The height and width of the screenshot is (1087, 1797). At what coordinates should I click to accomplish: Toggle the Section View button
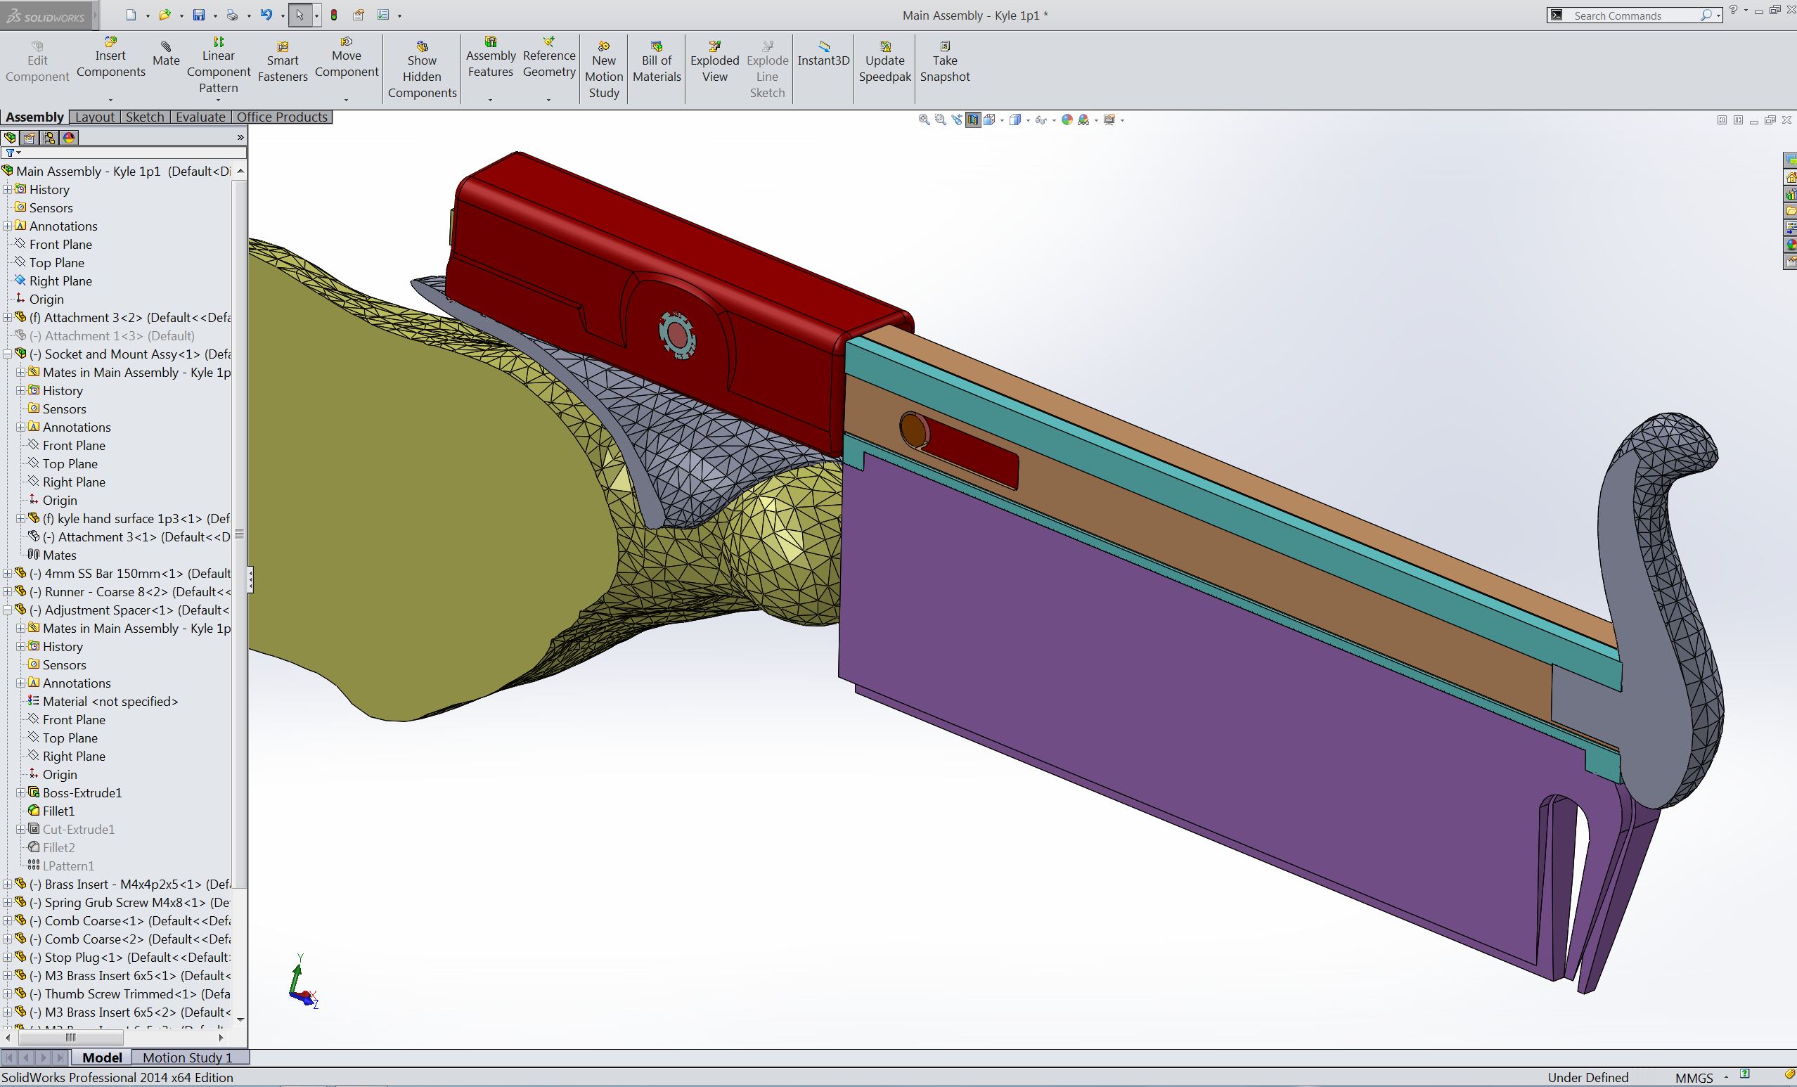click(x=974, y=120)
